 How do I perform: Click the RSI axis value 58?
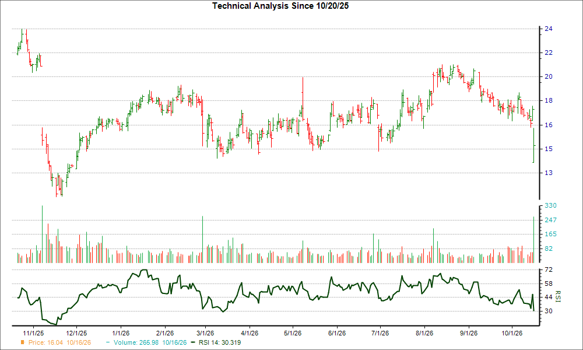coord(549,283)
